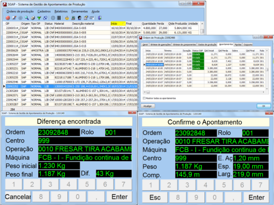Click the gray disc icon beside the barcode
Image resolution: width=274 pixels, height=205 pixels.
coord(53,18)
